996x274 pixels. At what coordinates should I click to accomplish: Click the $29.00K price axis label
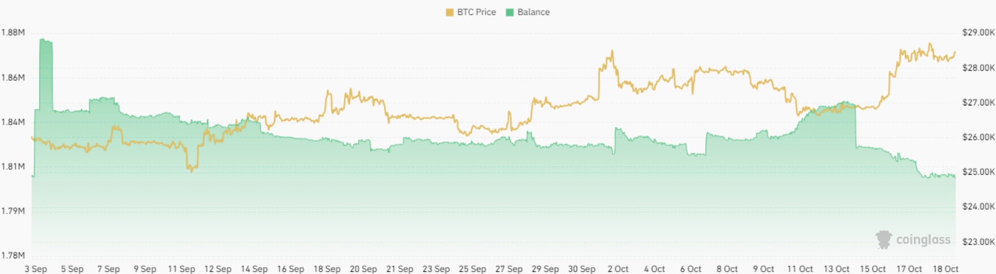[x=978, y=33]
